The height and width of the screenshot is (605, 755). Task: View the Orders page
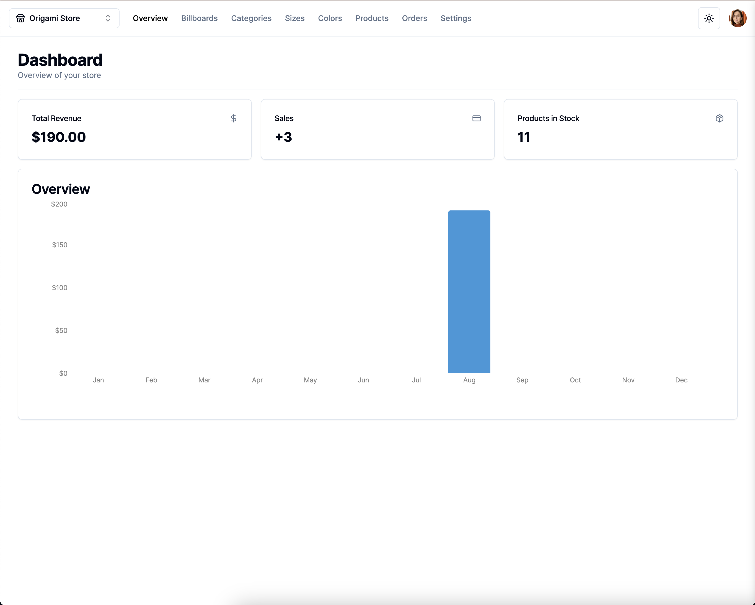coord(414,18)
